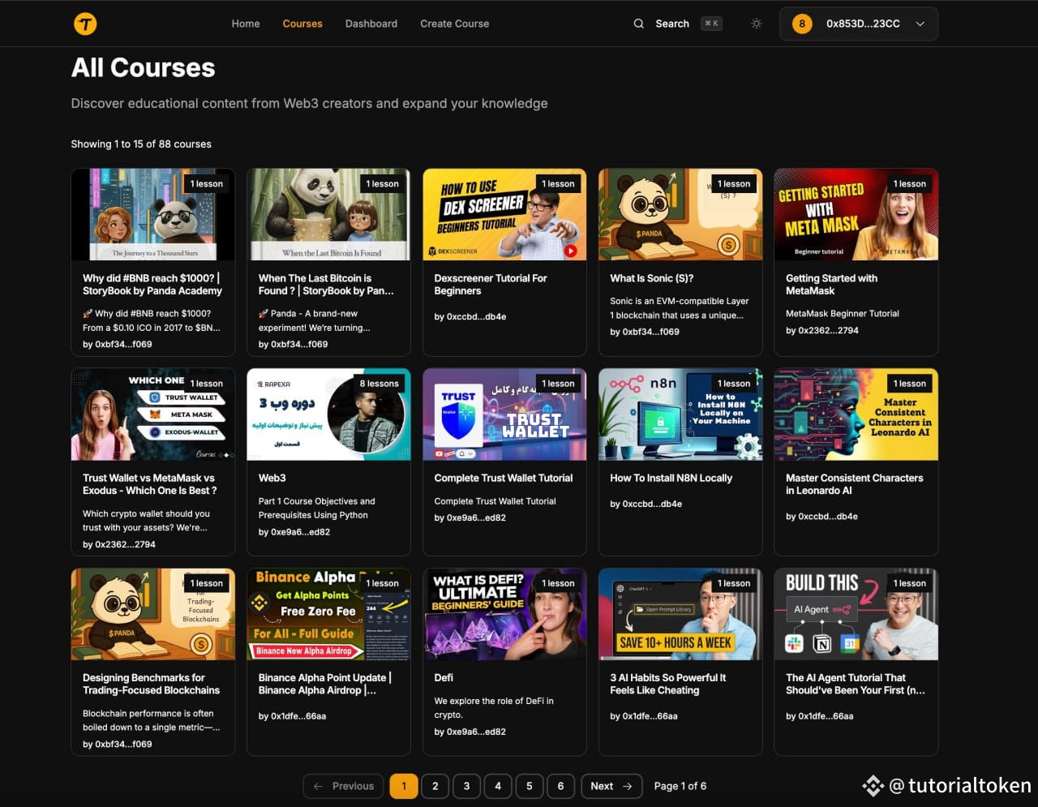This screenshot has width=1038, height=807.
Task: Go to page 4
Action: click(498, 786)
